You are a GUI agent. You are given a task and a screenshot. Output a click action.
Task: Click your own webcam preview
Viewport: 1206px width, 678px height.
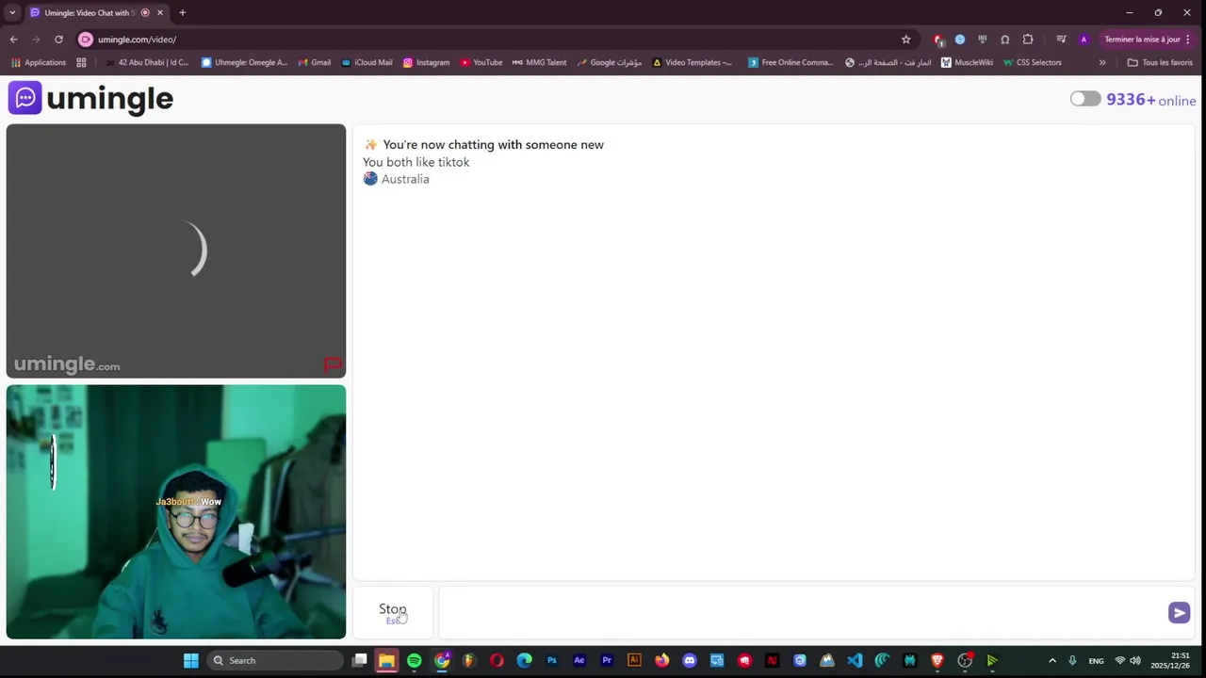pyautogui.click(x=176, y=511)
